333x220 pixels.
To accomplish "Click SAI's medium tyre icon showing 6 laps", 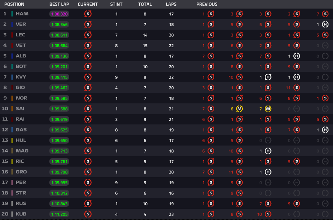I will [239, 109].
